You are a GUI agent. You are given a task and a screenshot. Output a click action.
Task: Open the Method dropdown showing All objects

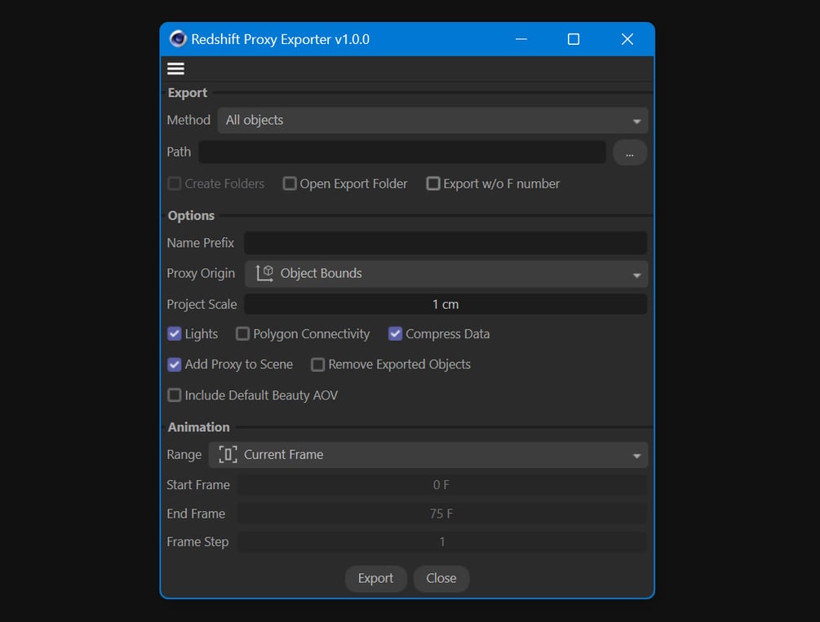(x=432, y=120)
